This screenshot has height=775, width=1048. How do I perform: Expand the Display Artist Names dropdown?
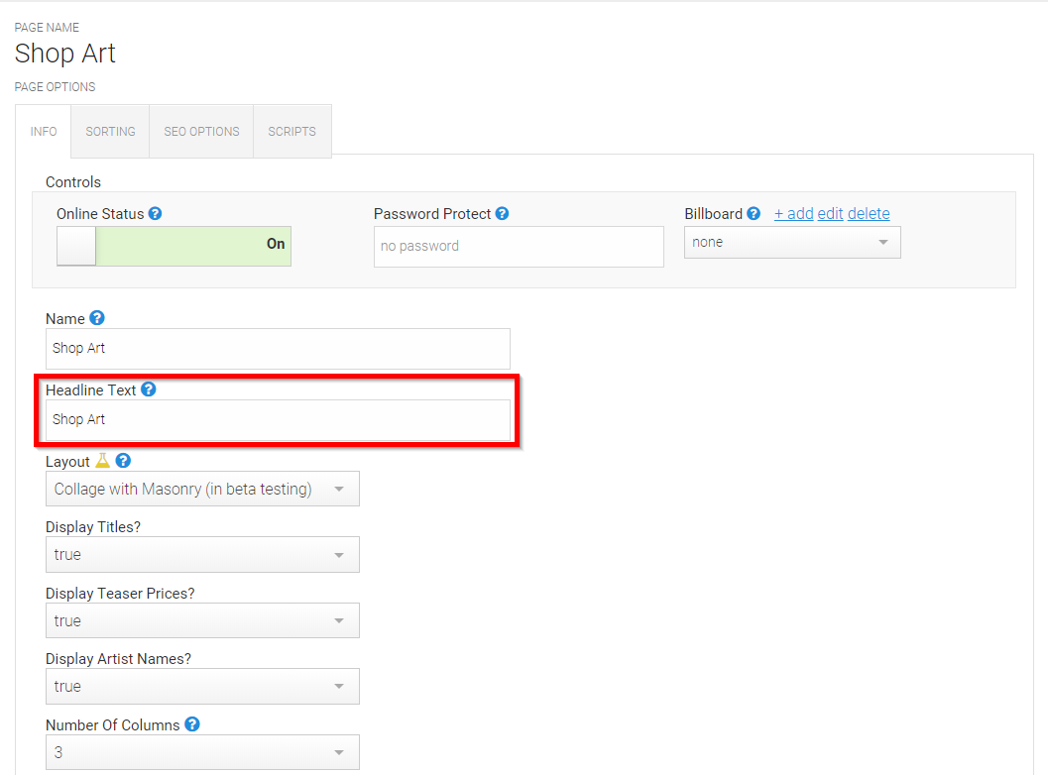coord(202,686)
